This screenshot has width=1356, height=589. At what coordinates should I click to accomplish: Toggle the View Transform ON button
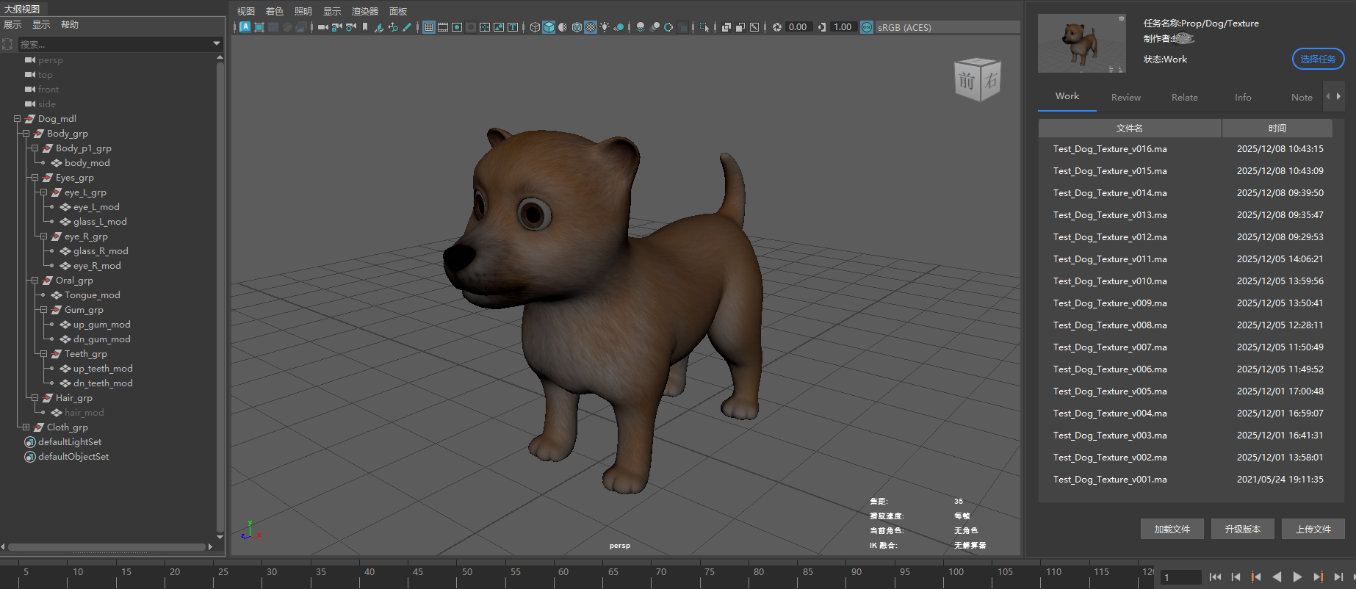click(x=867, y=27)
